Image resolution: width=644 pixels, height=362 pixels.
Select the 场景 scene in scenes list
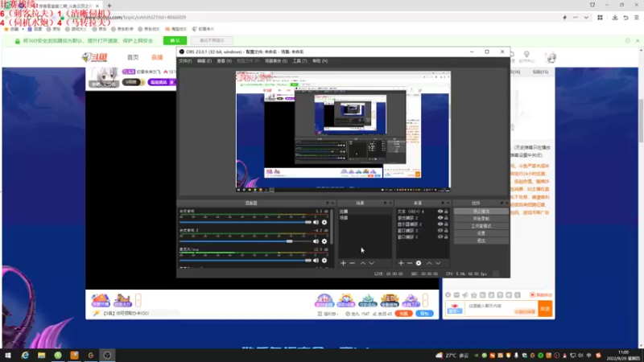[x=365, y=217]
